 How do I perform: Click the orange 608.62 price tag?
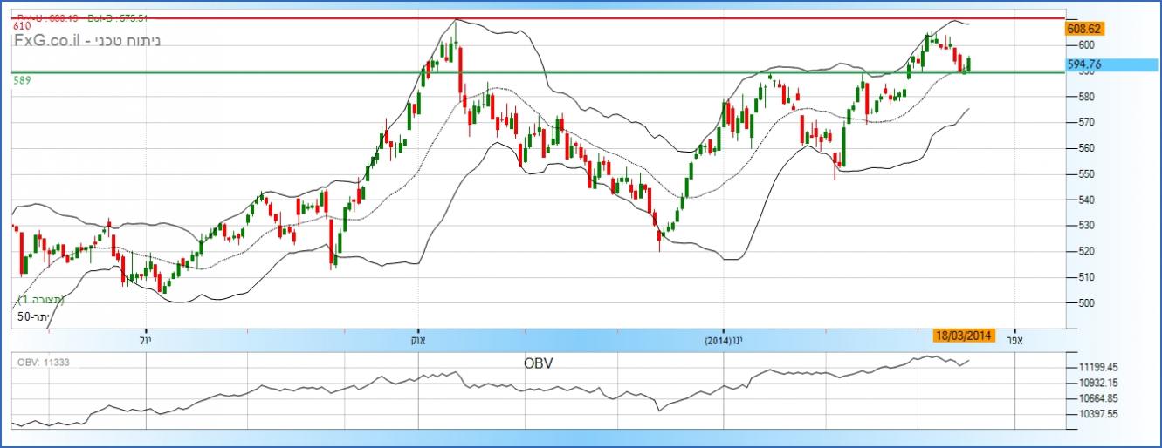click(x=1085, y=29)
